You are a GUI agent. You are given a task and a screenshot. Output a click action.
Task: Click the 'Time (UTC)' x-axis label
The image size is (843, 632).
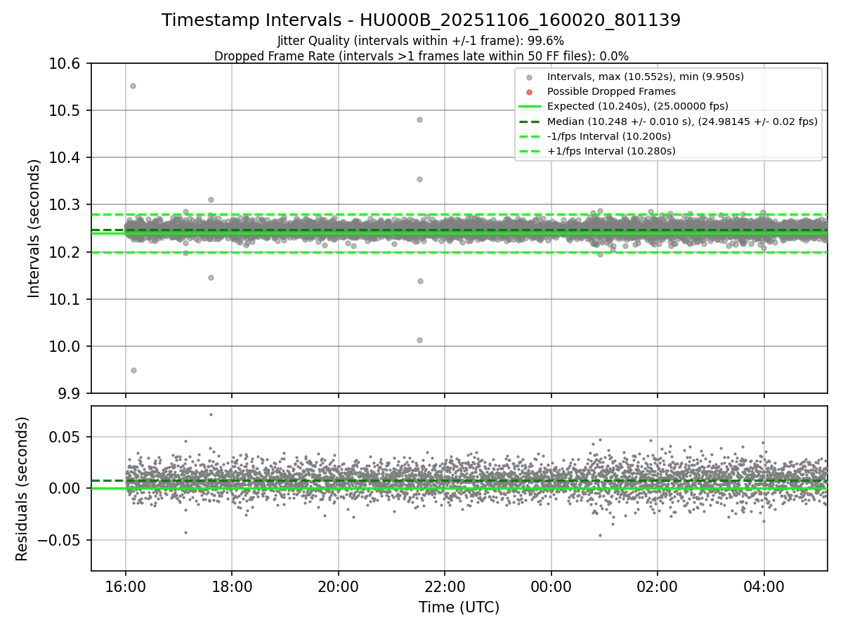[x=459, y=607]
